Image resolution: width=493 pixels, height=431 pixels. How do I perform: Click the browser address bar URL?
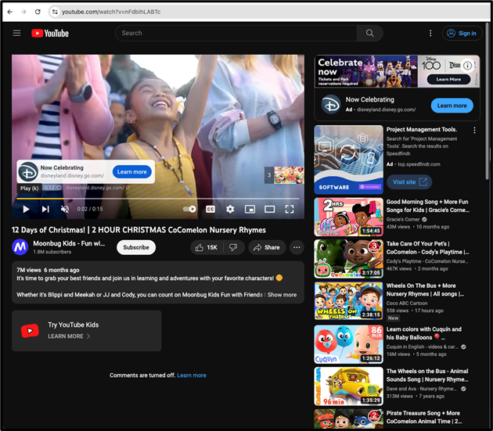pyautogui.click(x=111, y=12)
